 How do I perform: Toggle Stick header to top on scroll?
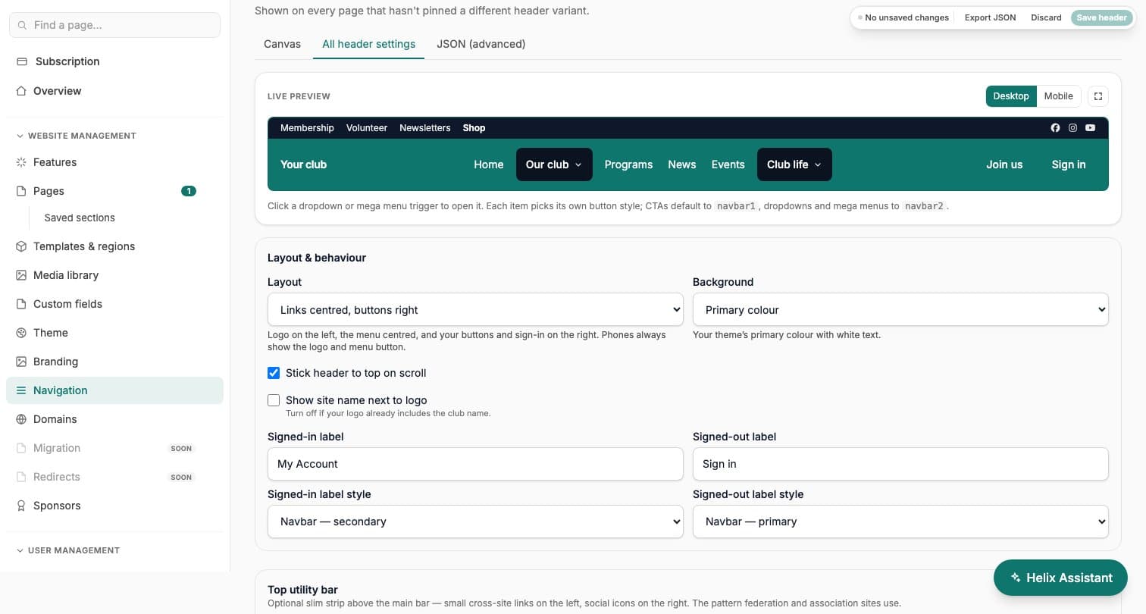point(274,373)
